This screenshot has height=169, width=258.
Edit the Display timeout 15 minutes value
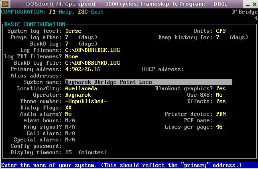coord(68,152)
